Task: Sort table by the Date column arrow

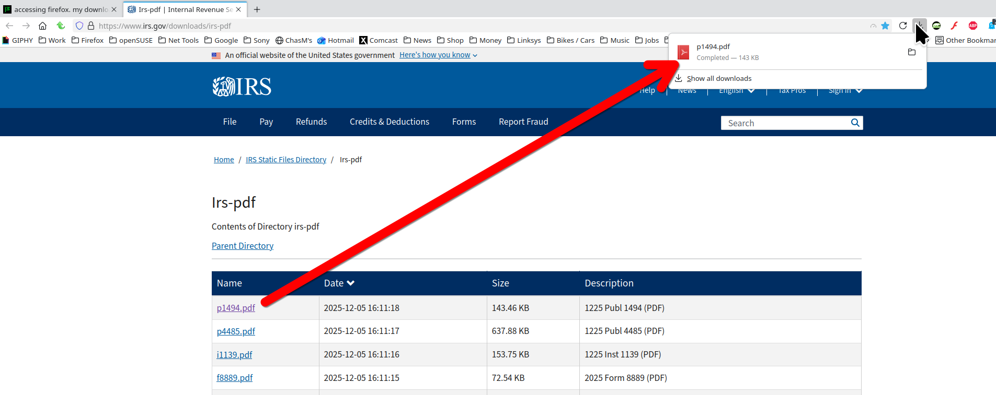Action: [350, 283]
